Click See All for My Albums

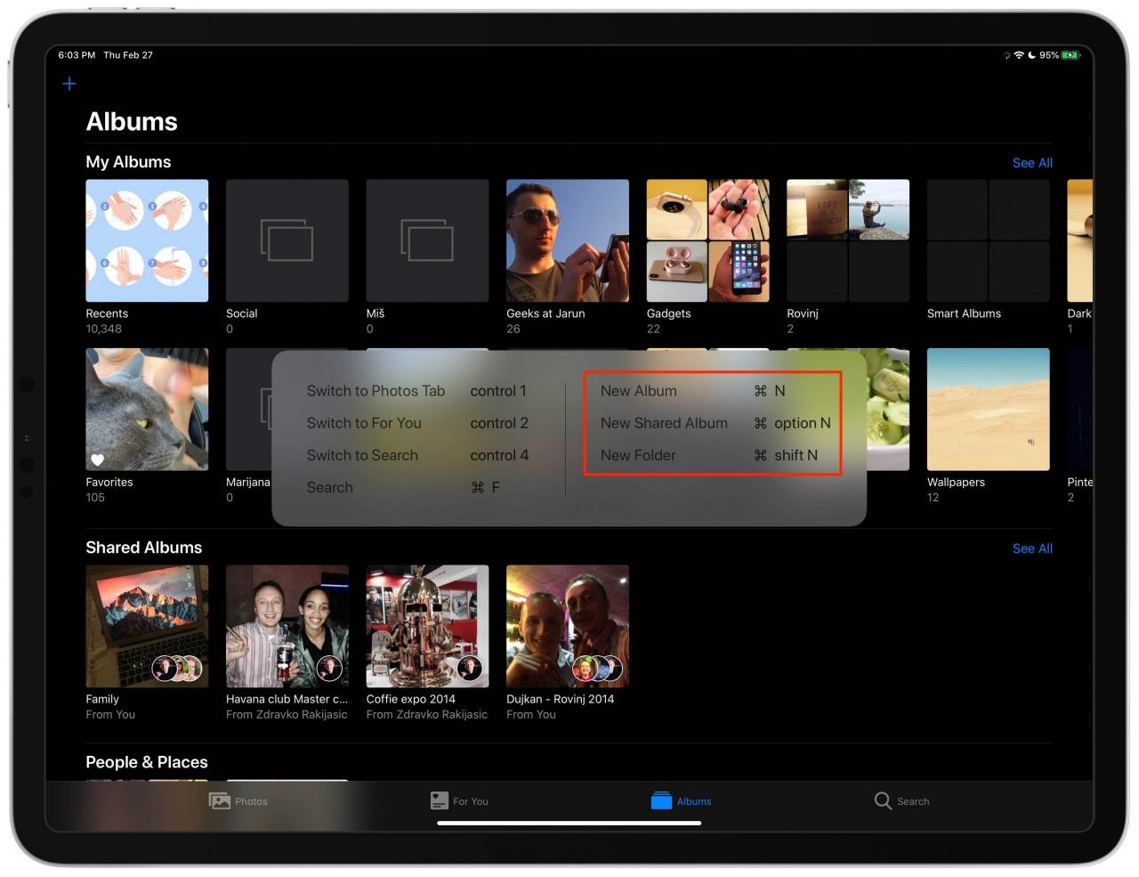coord(1032,163)
